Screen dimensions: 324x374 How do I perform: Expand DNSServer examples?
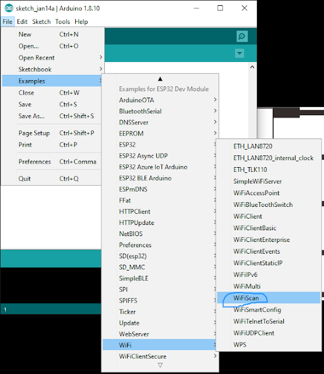160,122
